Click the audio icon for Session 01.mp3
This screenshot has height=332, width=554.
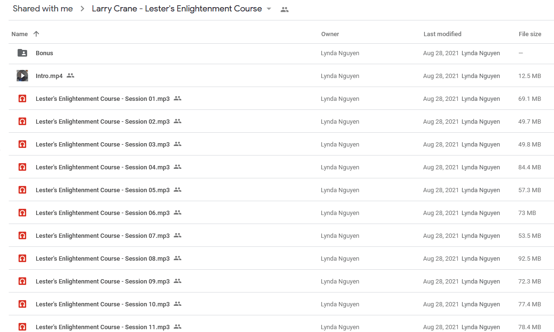click(22, 98)
